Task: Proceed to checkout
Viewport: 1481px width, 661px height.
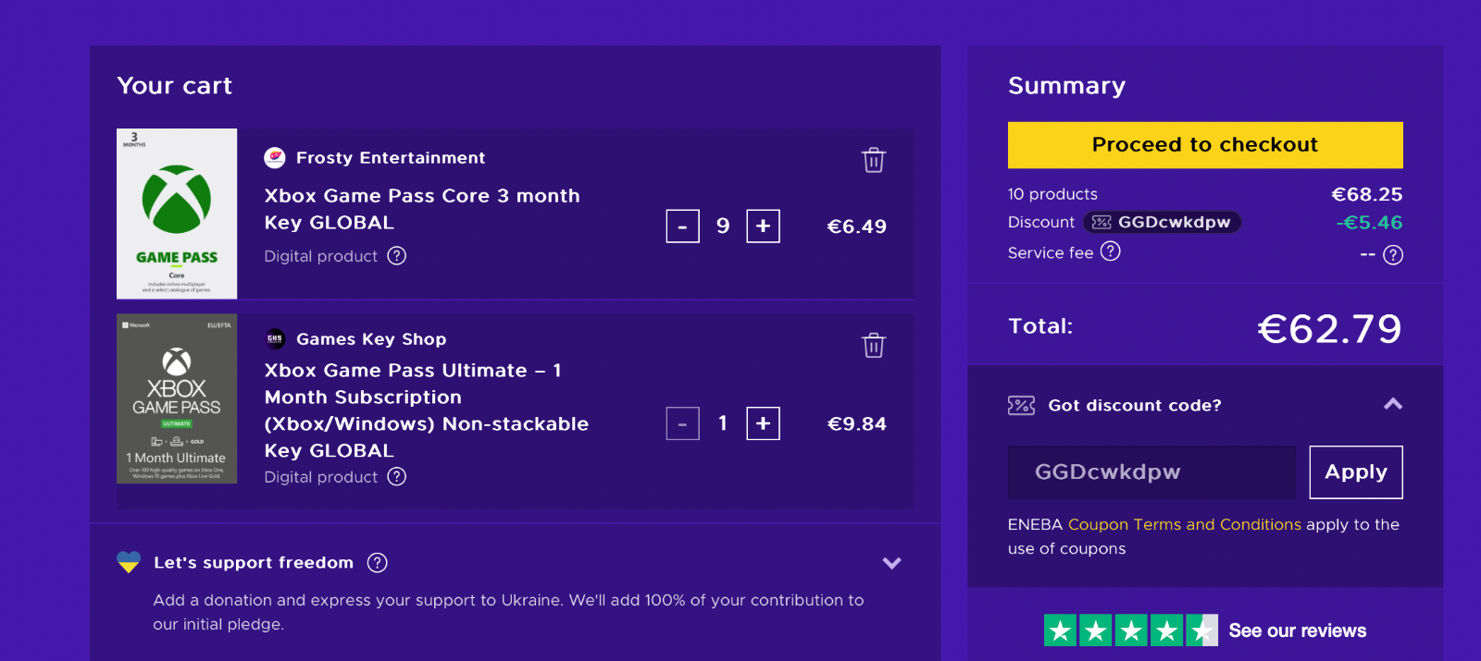Action: [x=1205, y=145]
